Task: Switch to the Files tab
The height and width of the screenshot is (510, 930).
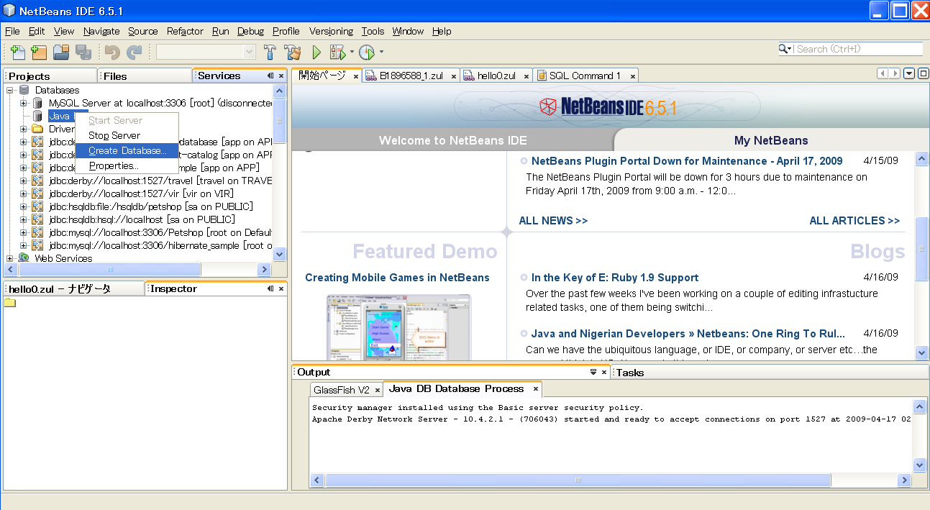Action: [145, 76]
